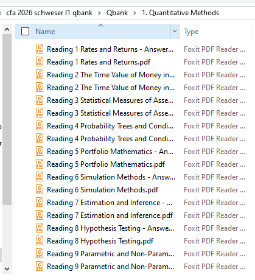Click the navigation pane scroll down arrow
The width and height of the screenshot is (255, 280).
coord(7,269)
